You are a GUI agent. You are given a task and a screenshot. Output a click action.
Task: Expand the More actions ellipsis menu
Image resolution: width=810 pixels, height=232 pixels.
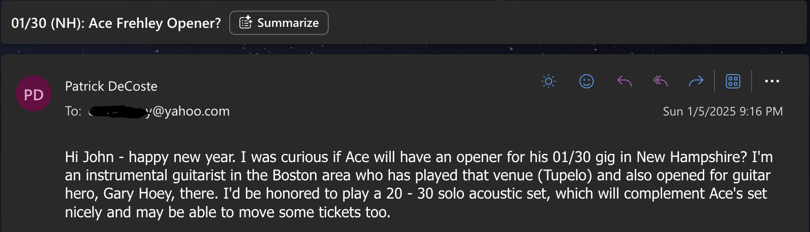(x=772, y=81)
